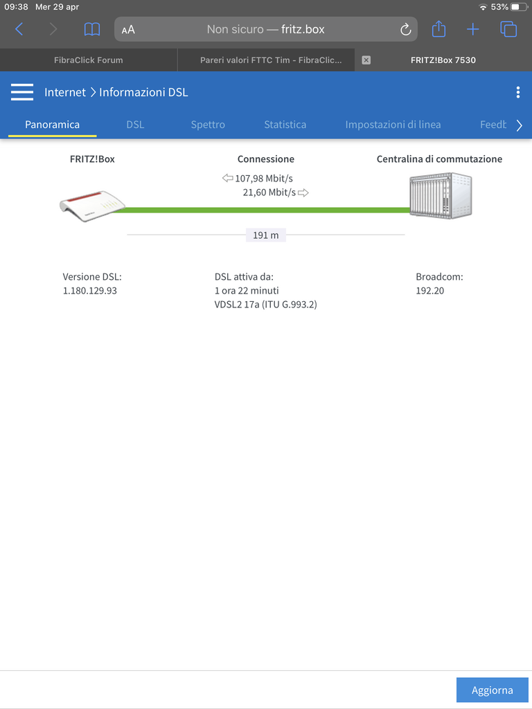Click the VDSL2 17a (ITU G.993.2) text
The height and width of the screenshot is (709, 532).
[265, 305]
